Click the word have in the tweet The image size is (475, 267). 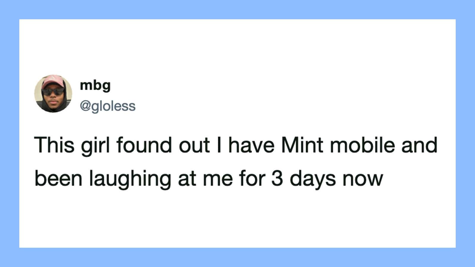pyautogui.click(x=251, y=145)
